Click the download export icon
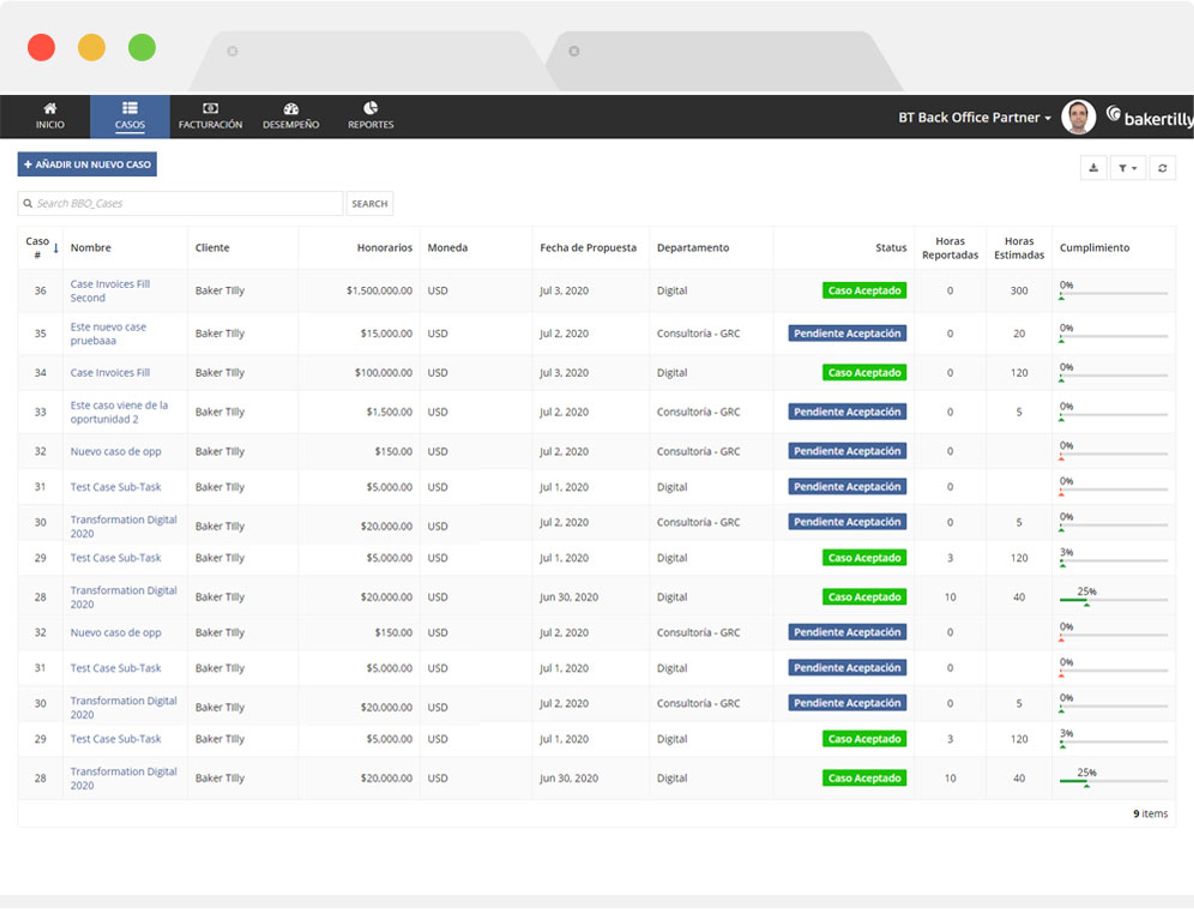 click(1094, 168)
